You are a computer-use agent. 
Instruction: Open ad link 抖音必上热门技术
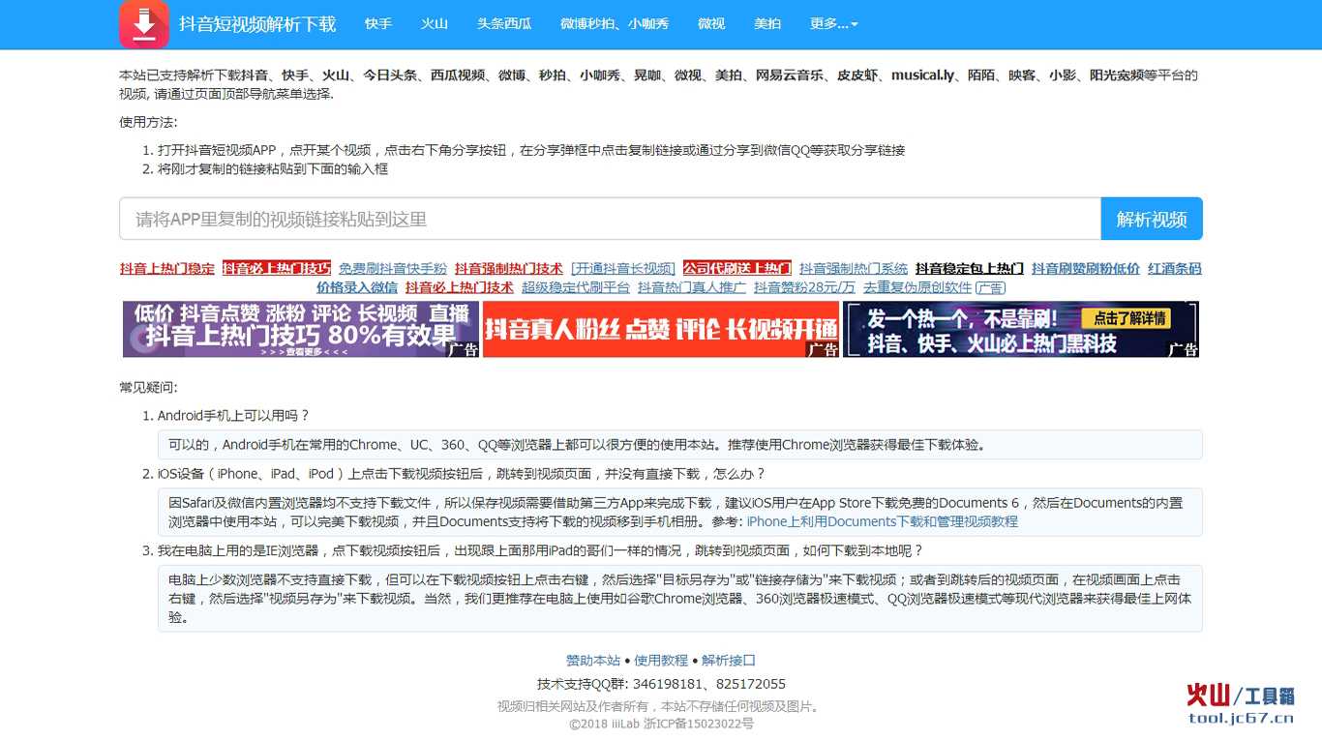click(x=460, y=287)
